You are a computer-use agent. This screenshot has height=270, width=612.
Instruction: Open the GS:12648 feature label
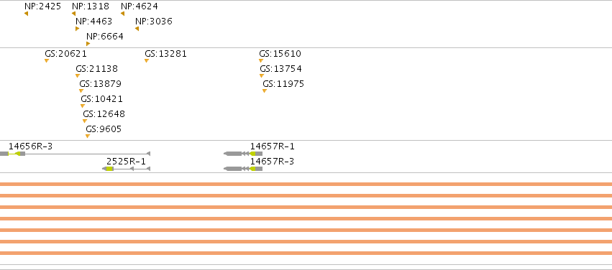(x=104, y=113)
